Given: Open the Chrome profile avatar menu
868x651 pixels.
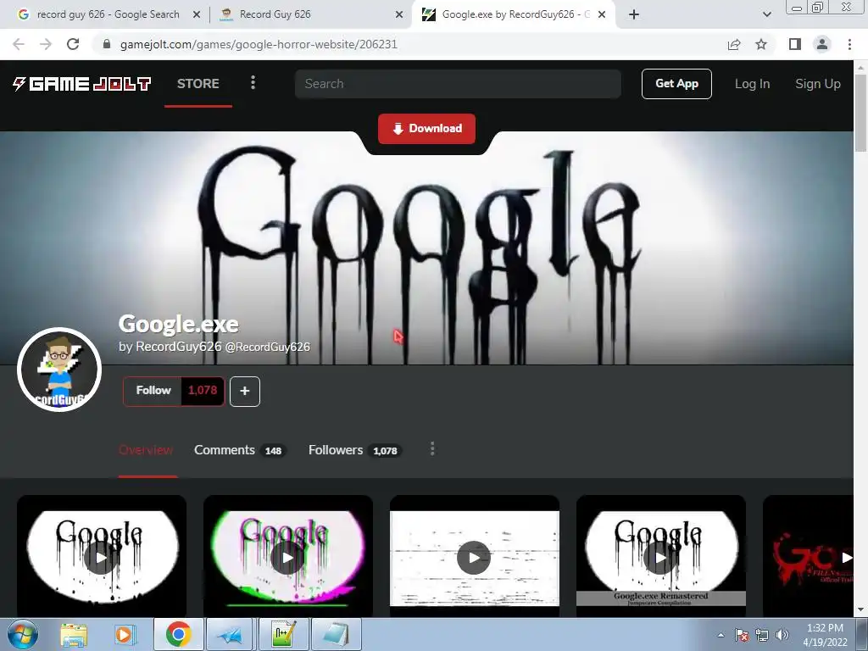Looking at the screenshot, I should click(822, 44).
